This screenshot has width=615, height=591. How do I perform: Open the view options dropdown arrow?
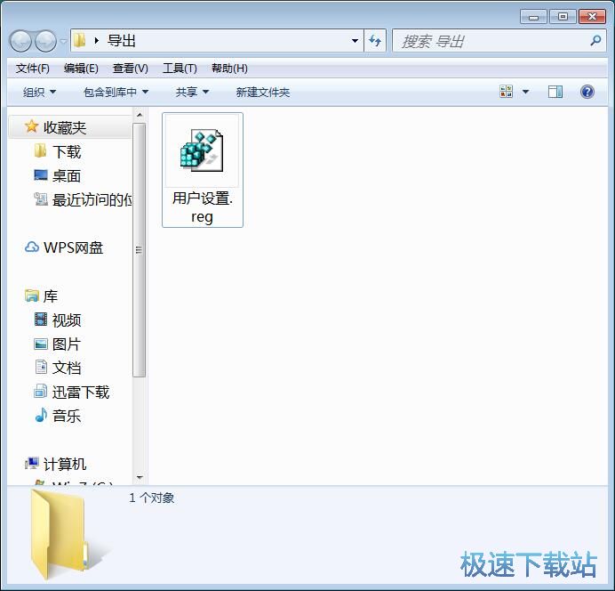[x=525, y=92]
